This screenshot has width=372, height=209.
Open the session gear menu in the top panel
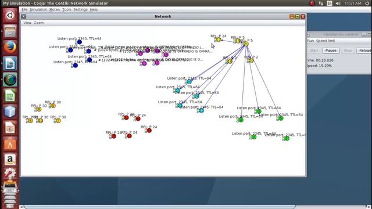click(x=367, y=3)
